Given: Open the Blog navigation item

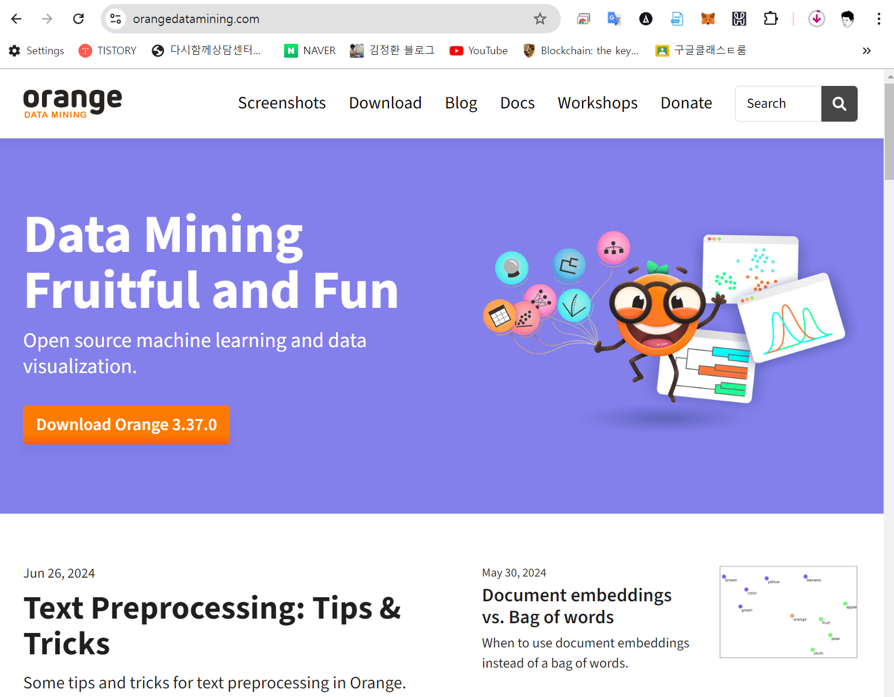Looking at the screenshot, I should tap(461, 103).
